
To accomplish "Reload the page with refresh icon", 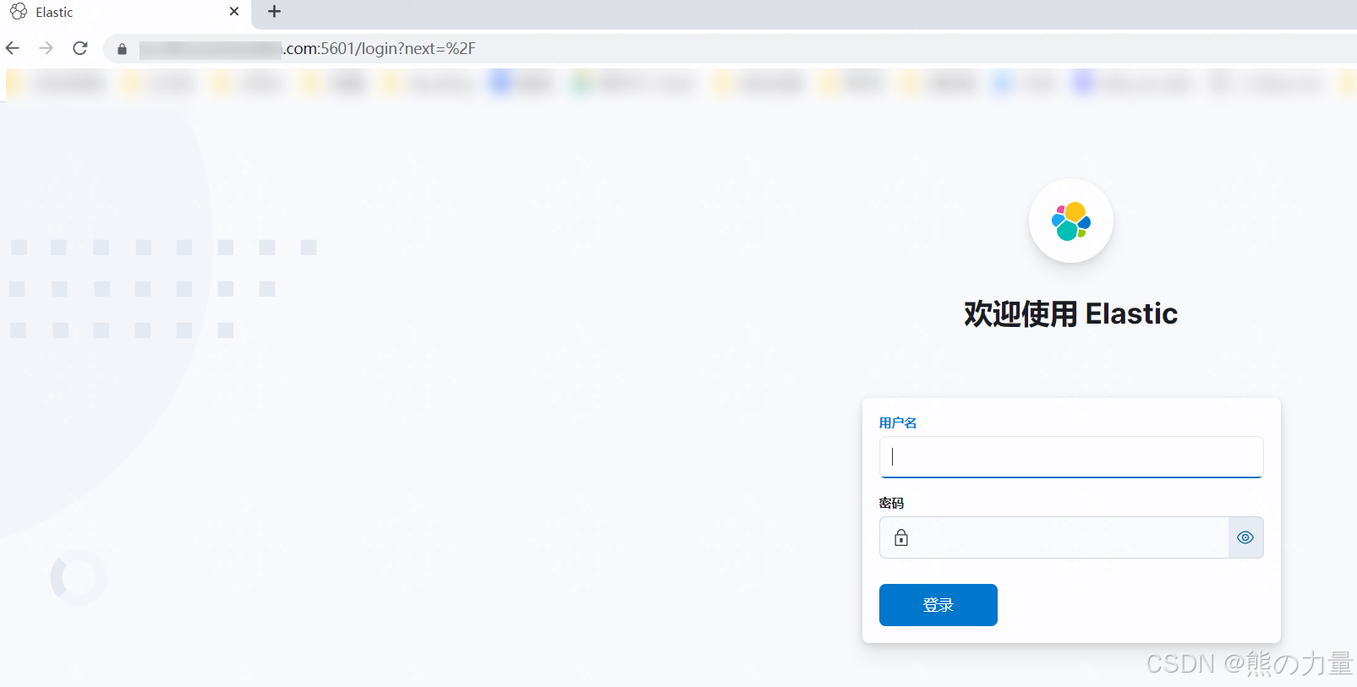I will pyautogui.click(x=80, y=48).
